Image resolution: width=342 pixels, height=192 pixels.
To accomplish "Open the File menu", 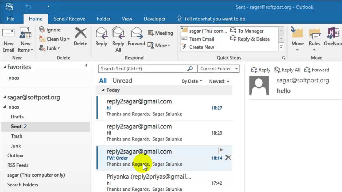I will pos(11,19).
